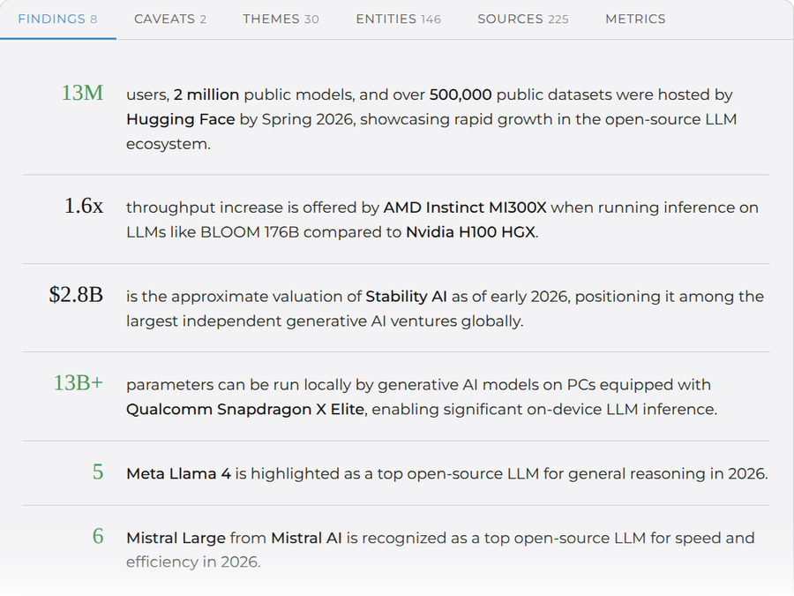The image size is (794, 596).
Task: Click the bold Hugging Face entity name
Action: tap(181, 119)
